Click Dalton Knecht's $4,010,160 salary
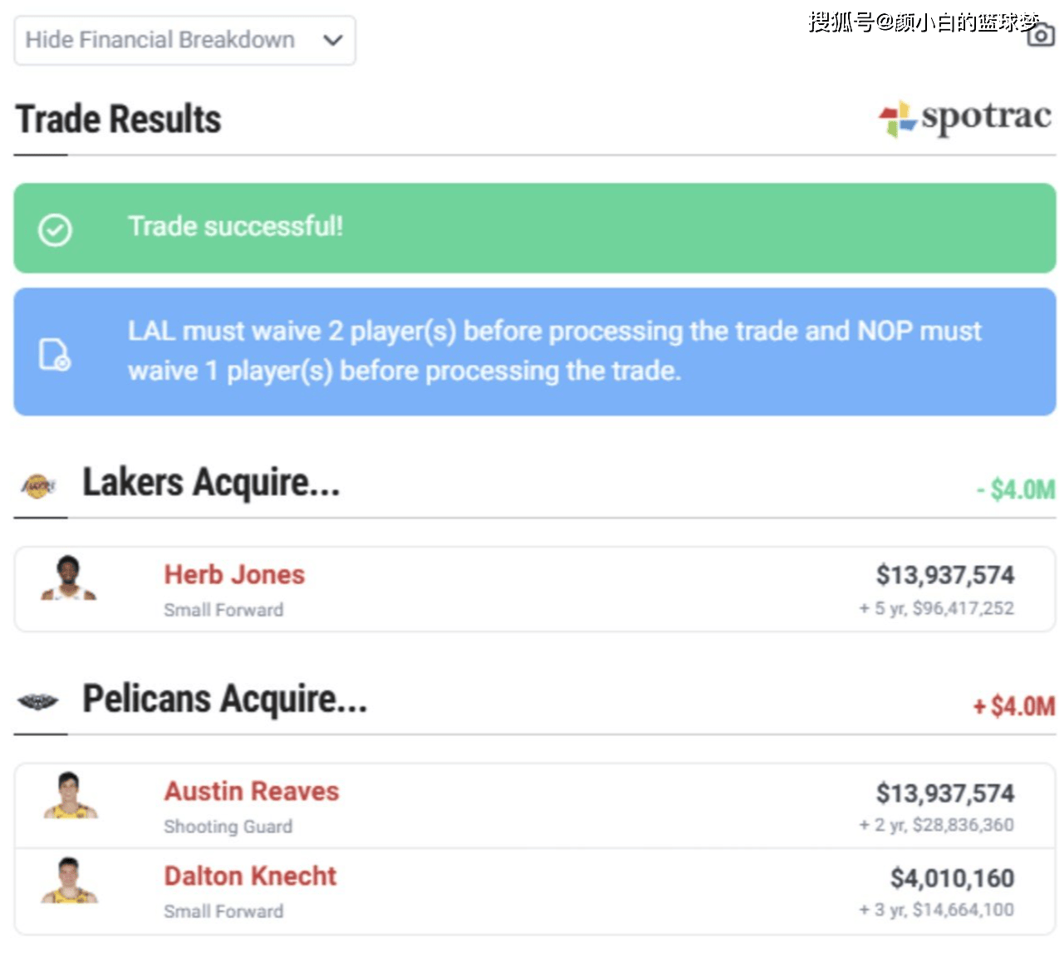The width and height of the screenshot is (1064, 958). [952, 878]
